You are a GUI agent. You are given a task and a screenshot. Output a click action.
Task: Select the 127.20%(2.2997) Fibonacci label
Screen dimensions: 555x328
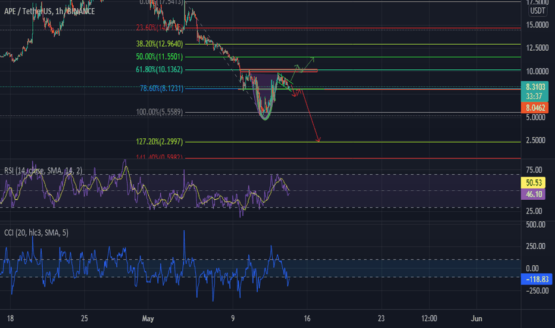[x=159, y=141]
